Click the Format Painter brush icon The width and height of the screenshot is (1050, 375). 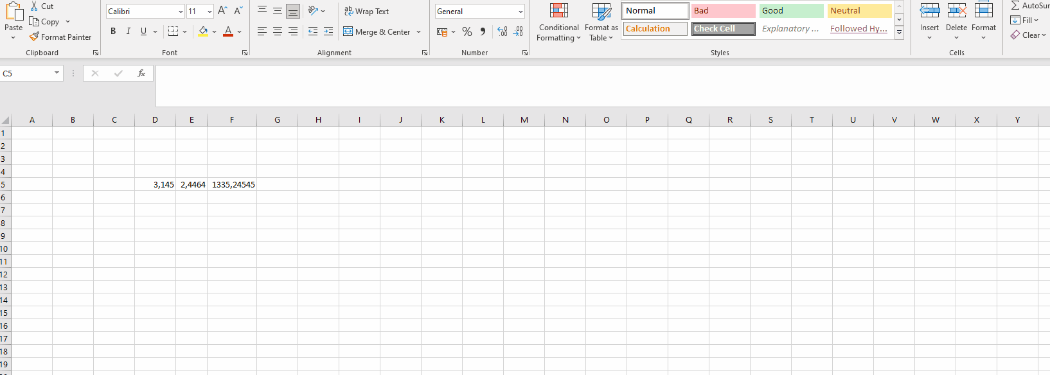[34, 37]
